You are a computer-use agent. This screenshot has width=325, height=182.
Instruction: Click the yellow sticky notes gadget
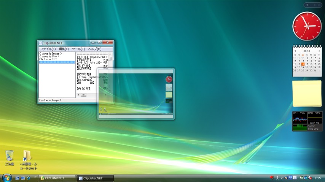[x=307, y=94]
